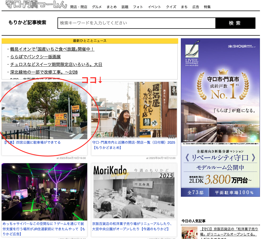Open the izakaya sign photo thumbnail
The height and width of the screenshot is (239, 266).
pyautogui.click(x=134, y=110)
